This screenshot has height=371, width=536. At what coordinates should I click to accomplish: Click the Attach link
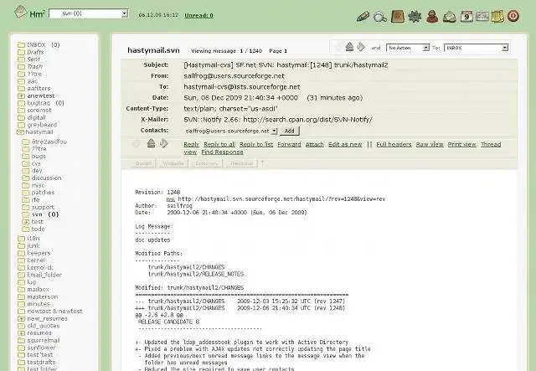click(x=315, y=144)
